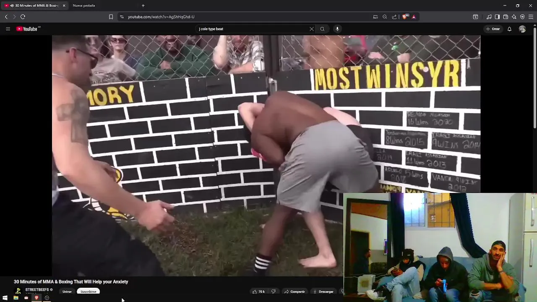
Task: Open the tab search toolbar icon
Action: coord(475,17)
